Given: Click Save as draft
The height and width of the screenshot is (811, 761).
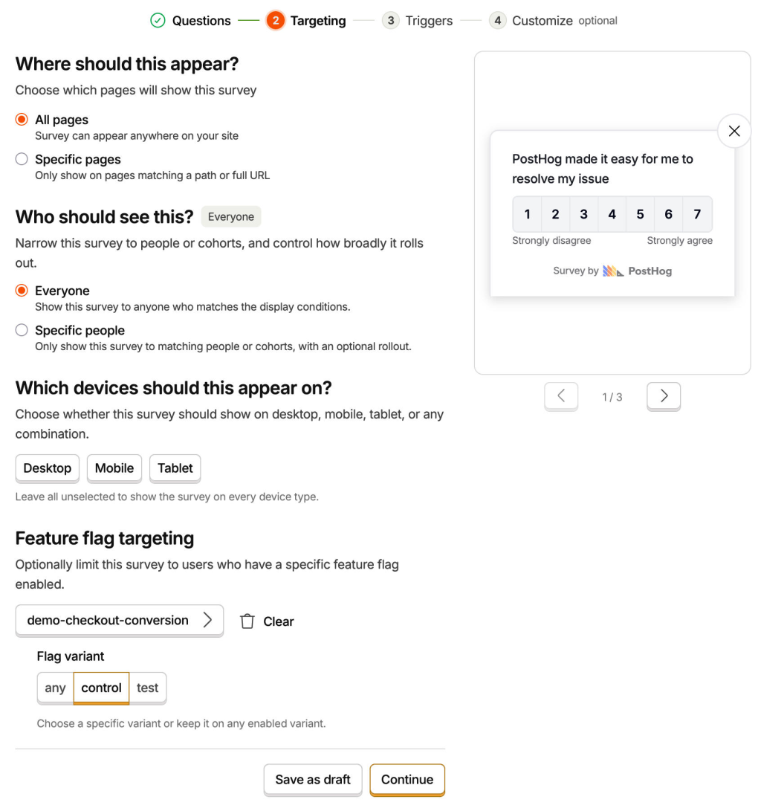Looking at the screenshot, I should coord(313,780).
